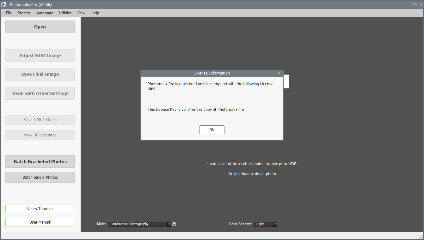Screen dimensions: 424x240
Task: Click the Photomatix Pro app icon in title bar
Action: 4,4
